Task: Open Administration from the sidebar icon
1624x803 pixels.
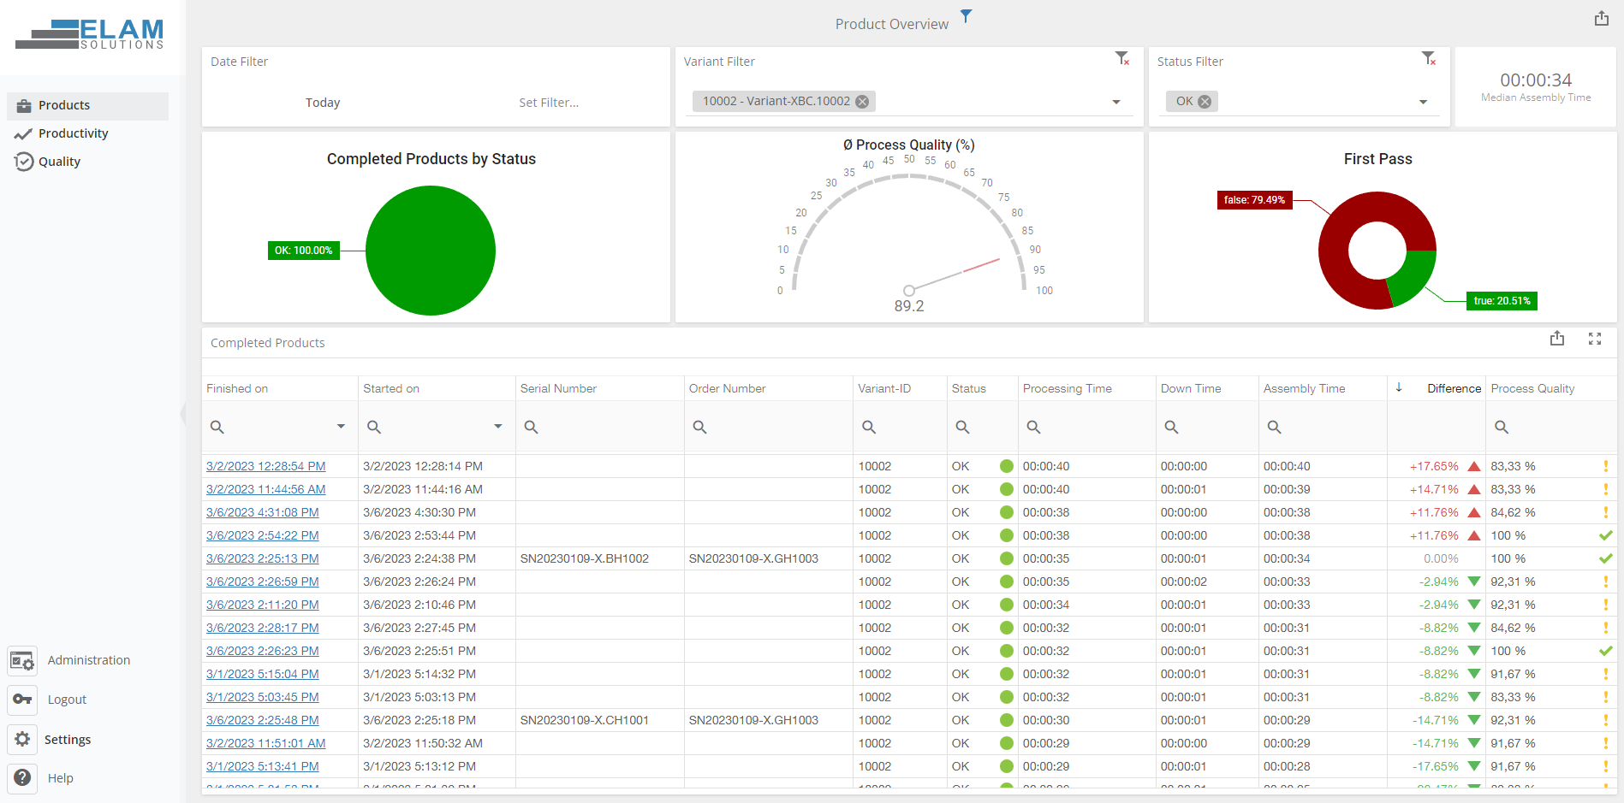Action: coord(22,661)
